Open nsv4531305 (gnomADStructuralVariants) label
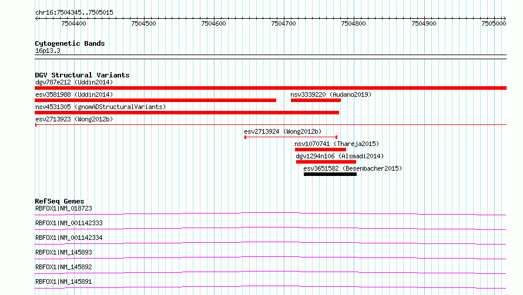Screen dimensions: 523x295 100,107
